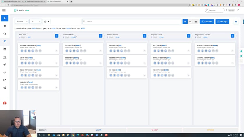
Task: Click microphone icon on Esmeralda Schmitt card
Action: pos(26,51)
